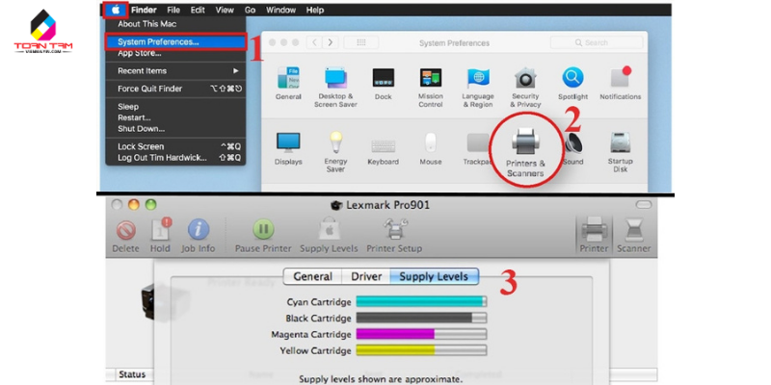
Task: Select the Supply Levels tab
Action: coord(435,276)
